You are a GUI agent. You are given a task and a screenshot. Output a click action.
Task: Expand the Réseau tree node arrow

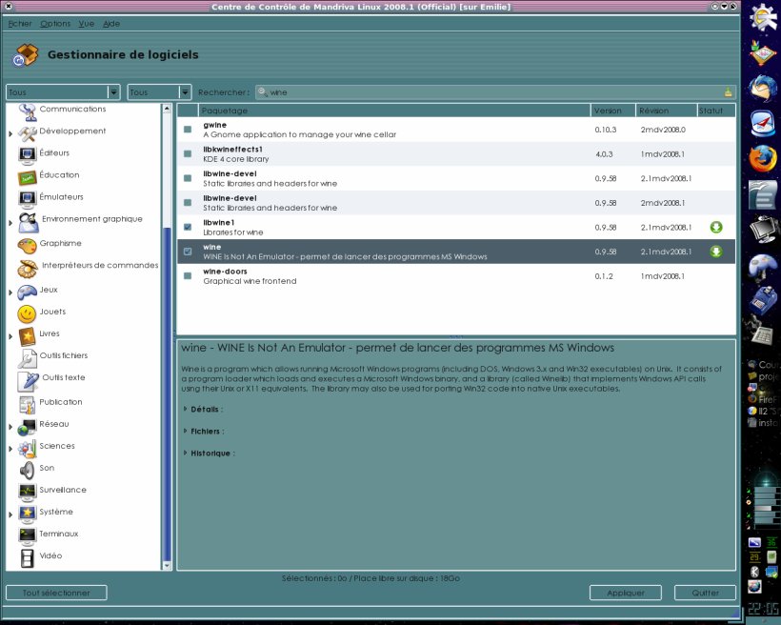tap(10, 427)
